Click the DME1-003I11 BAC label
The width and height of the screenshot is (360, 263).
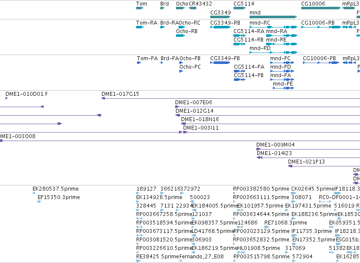201,128
